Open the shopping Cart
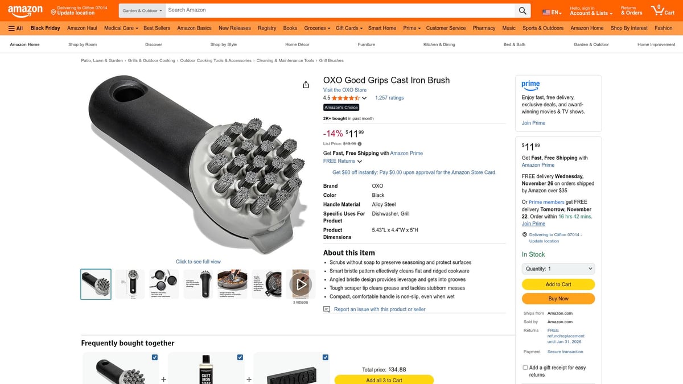Image resolution: width=683 pixels, height=384 pixels. (662, 10)
